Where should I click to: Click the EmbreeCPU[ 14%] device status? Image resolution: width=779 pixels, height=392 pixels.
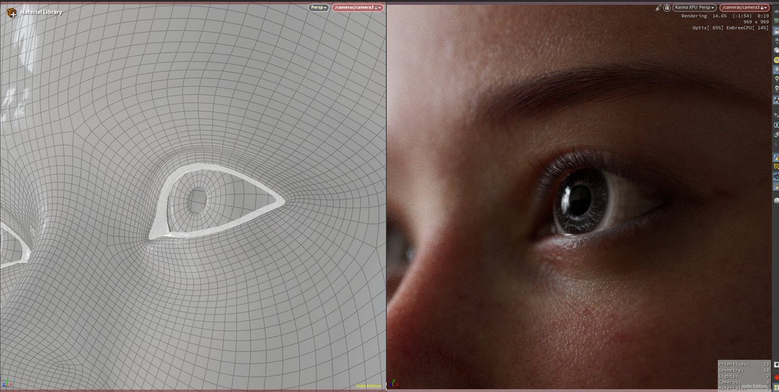[749, 28]
